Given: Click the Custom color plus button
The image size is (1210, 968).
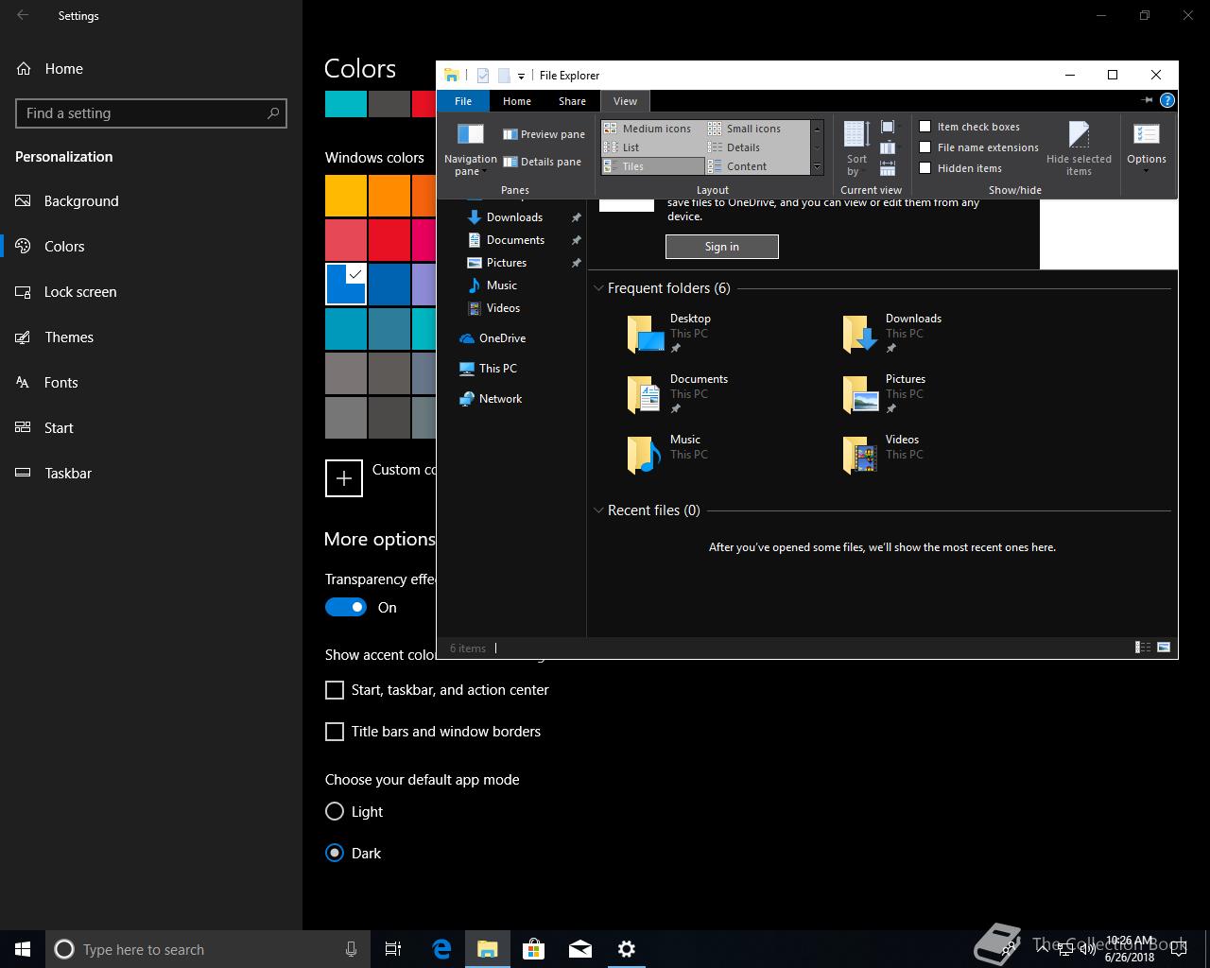Looking at the screenshot, I should click(344, 478).
